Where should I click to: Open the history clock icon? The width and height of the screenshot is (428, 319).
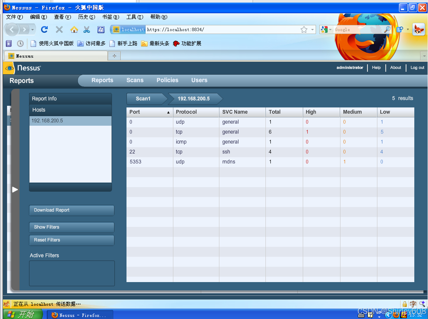click(x=20, y=44)
